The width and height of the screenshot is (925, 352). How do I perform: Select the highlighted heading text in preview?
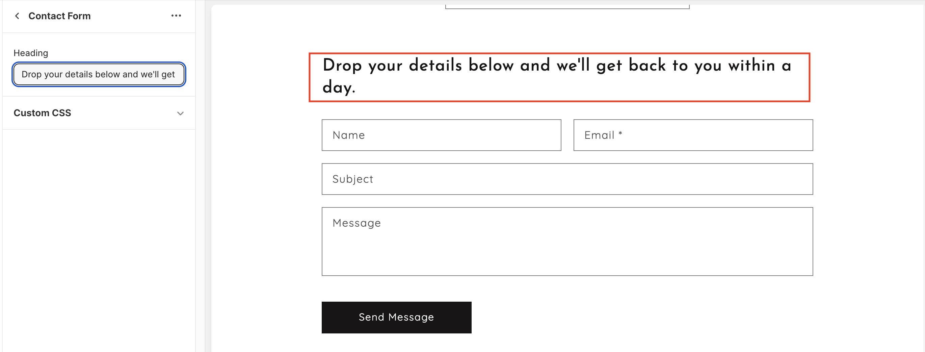pos(559,76)
